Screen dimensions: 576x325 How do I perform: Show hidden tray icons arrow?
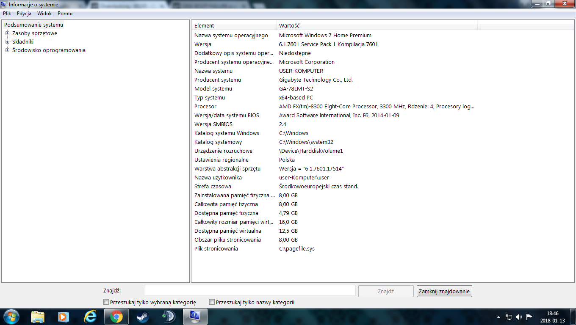point(499,317)
